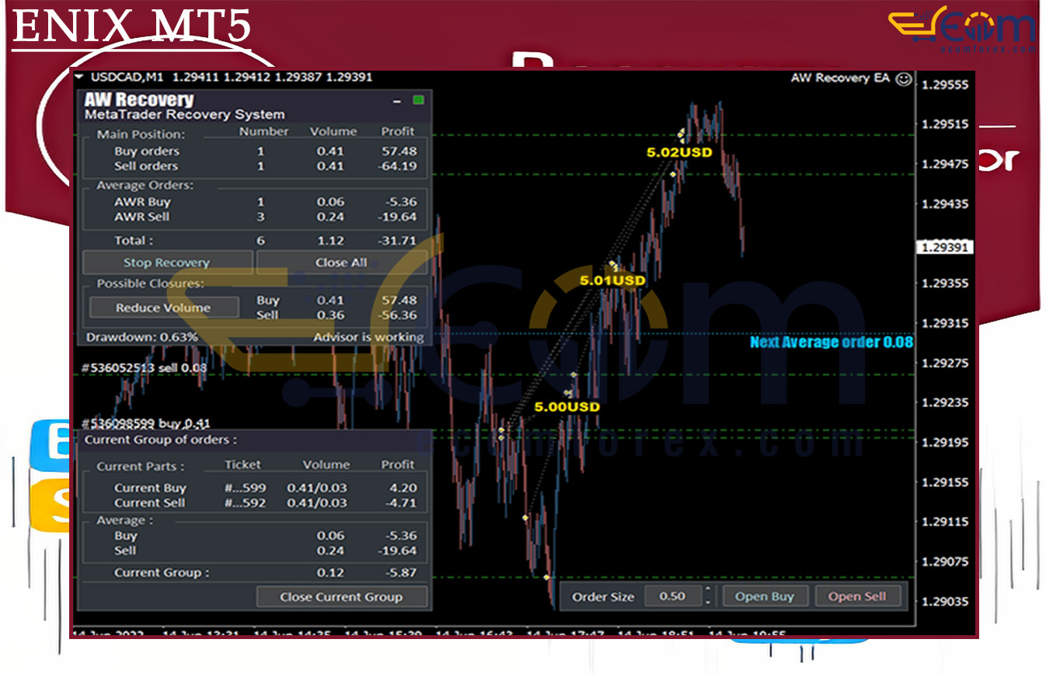Close the current group of orders
The height and width of the screenshot is (674, 1046).
click(x=341, y=597)
